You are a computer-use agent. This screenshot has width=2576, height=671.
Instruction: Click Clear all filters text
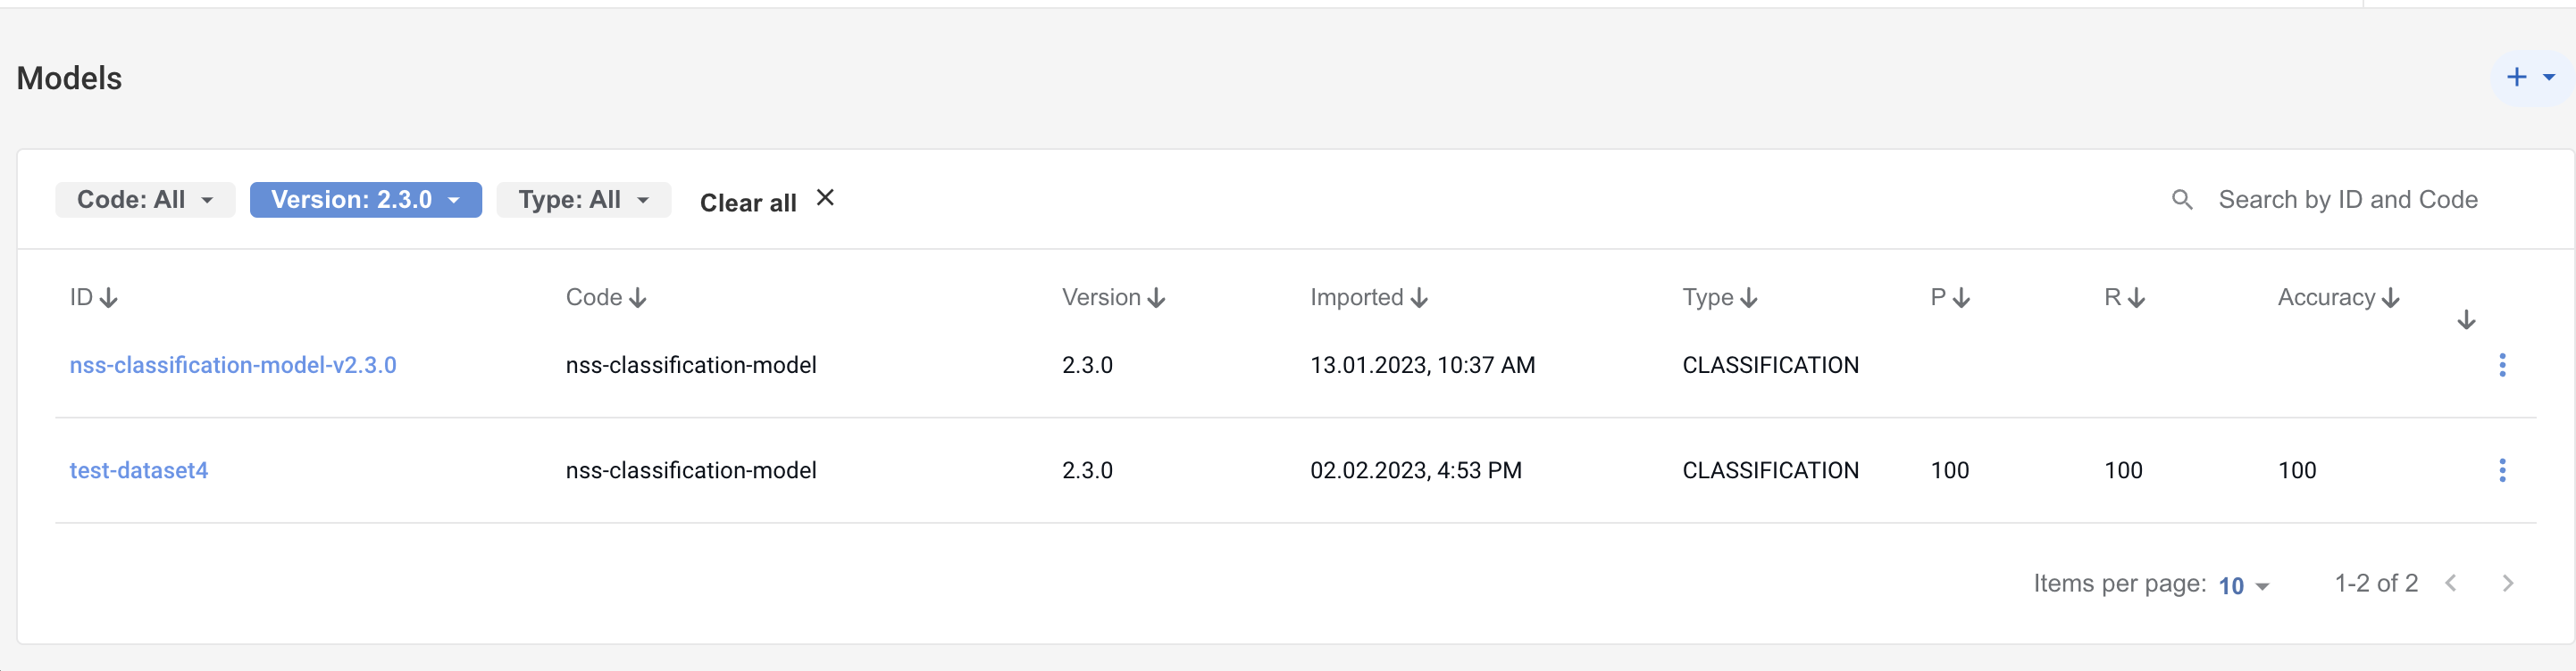pos(748,203)
